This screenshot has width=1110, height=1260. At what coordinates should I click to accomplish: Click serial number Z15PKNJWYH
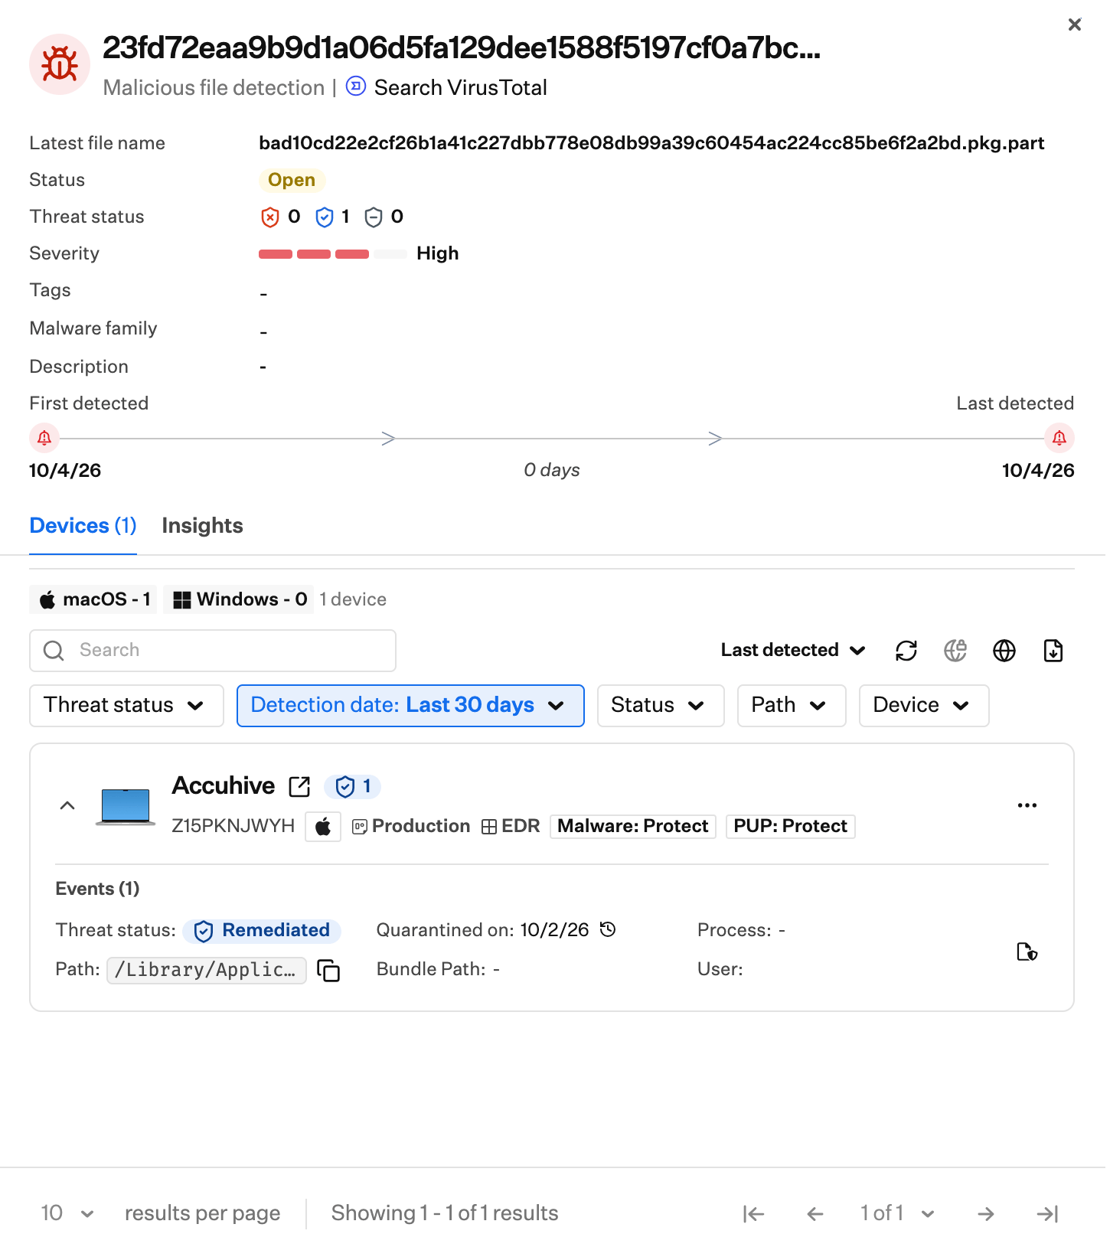click(x=233, y=827)
